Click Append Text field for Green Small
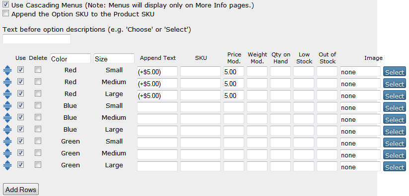Viewport: 409px width, 196px height. (157, 143)
